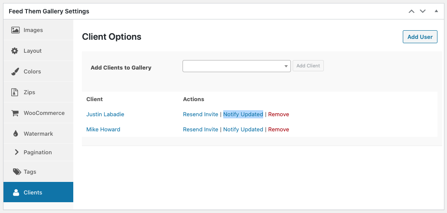Open the Add Clients to Gallery dropdown
The image size is (447, 213).
coord(237,66)
